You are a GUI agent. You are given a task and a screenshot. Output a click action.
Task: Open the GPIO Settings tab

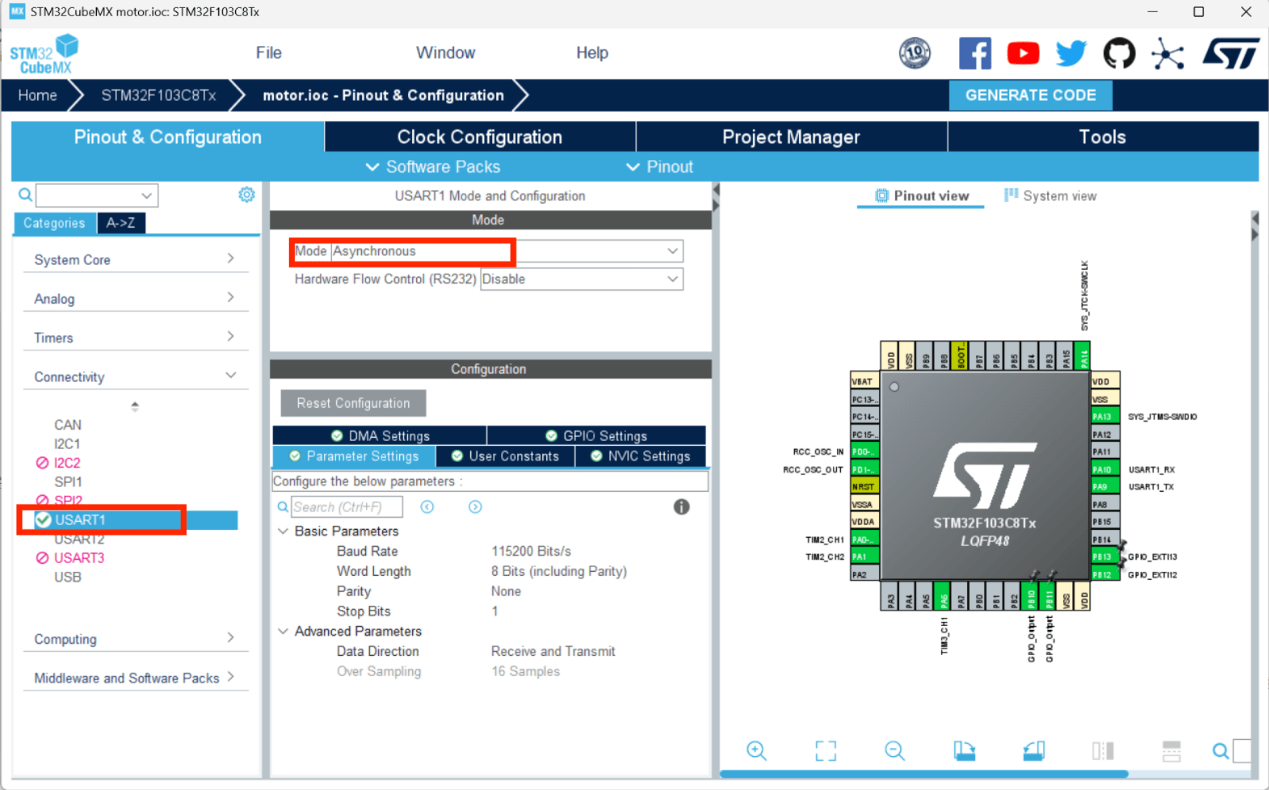(596, 436)
